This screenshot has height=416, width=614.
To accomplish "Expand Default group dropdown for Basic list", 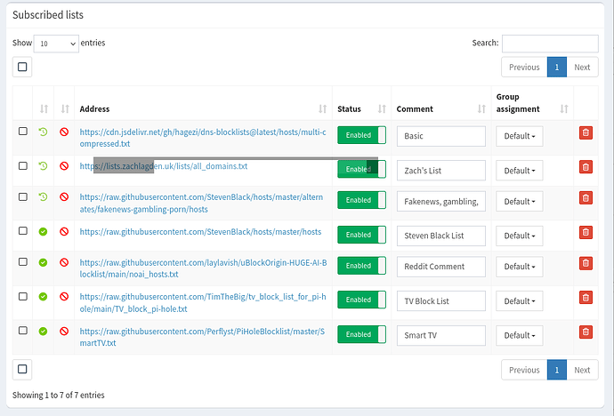I will (520, 136).
